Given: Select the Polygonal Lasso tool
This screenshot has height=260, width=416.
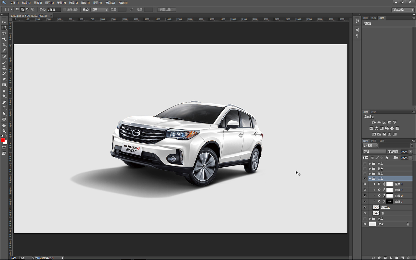Looking at the screenshot, I should (4, 33).
